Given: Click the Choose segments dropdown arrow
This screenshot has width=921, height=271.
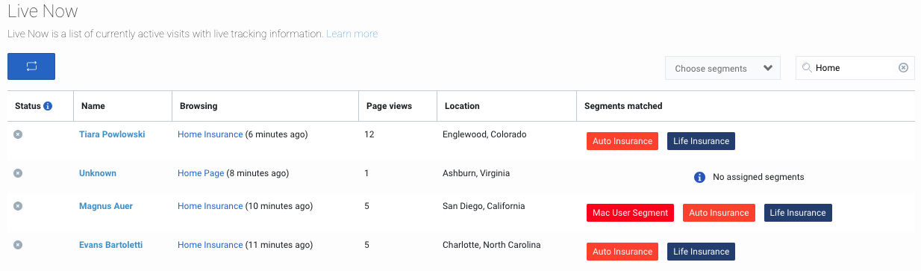Looking at the screenshot, I should pos(768,68).
